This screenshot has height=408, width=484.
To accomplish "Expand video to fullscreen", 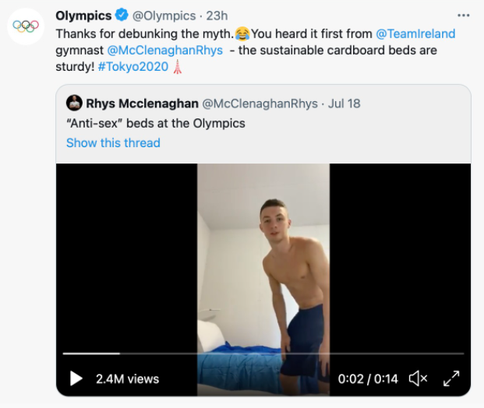I will [x=451, y=379].
